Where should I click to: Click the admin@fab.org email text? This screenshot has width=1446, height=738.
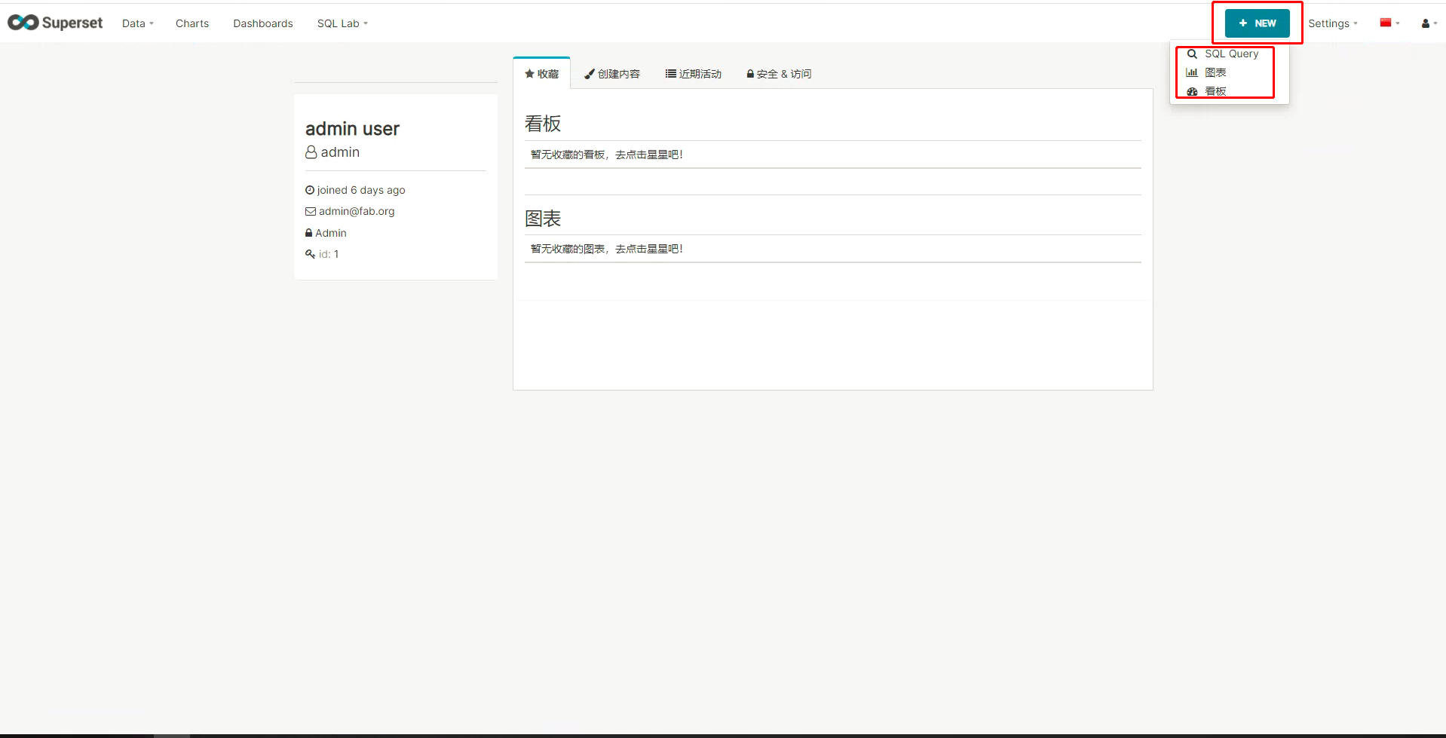357,212
